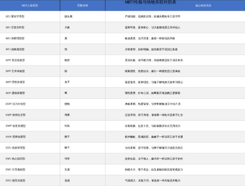Click the trait description in ESTJ row
The height and width of the screenshot is (186, 245).
154,148
